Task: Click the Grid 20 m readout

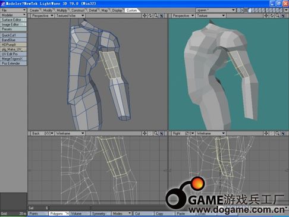Action: (13, 213)
